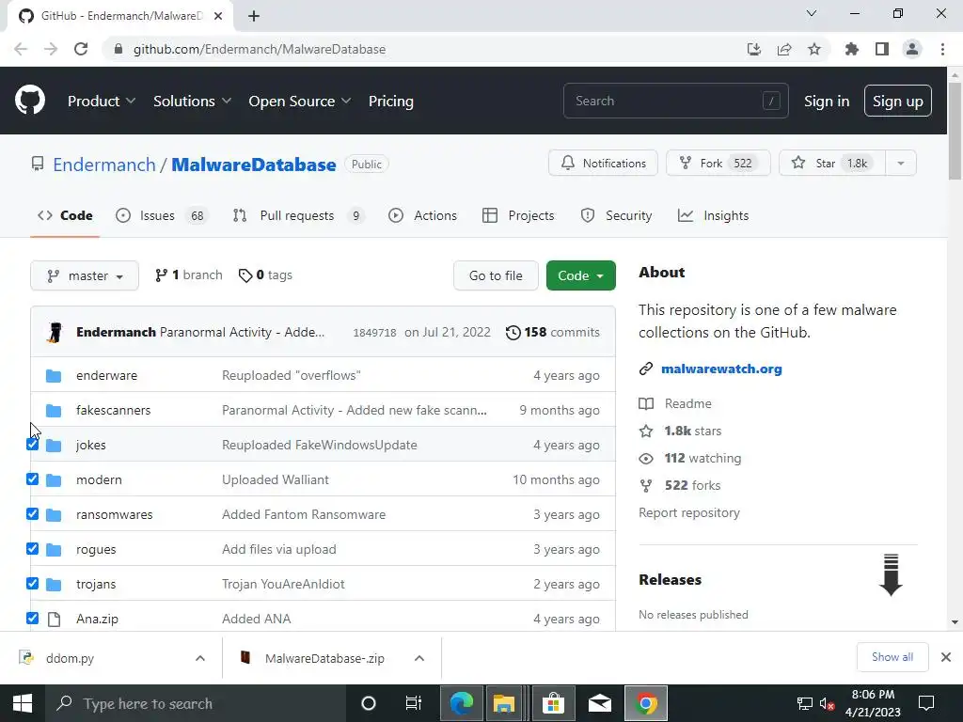This screenshot has width=963, height=722.
Task: Uncheck the Ana.zip checkbox
Action: pos(33,619)
